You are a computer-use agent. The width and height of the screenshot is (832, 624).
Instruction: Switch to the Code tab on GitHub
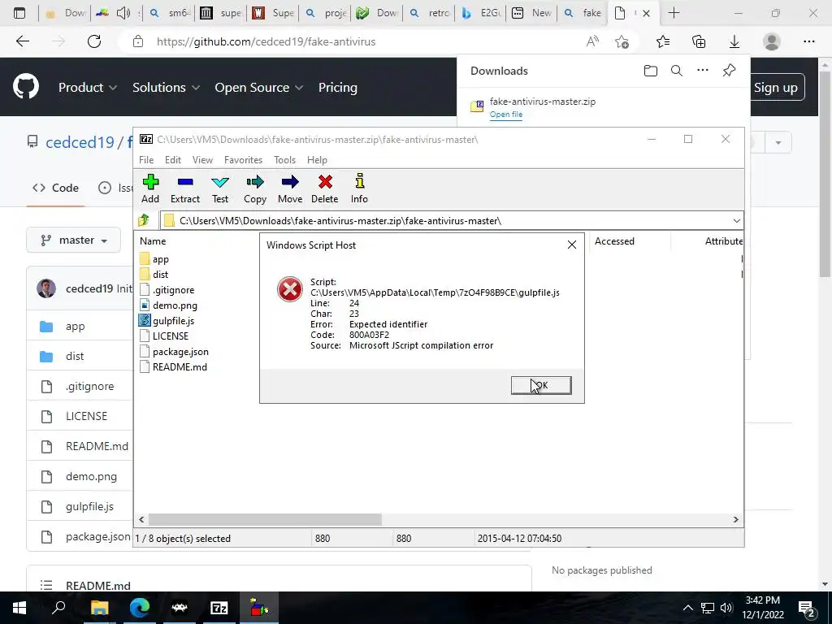tap(56, 188)
